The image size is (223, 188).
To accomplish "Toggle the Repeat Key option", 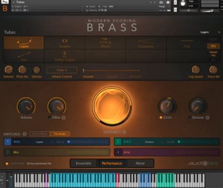I will coord(213,54).
